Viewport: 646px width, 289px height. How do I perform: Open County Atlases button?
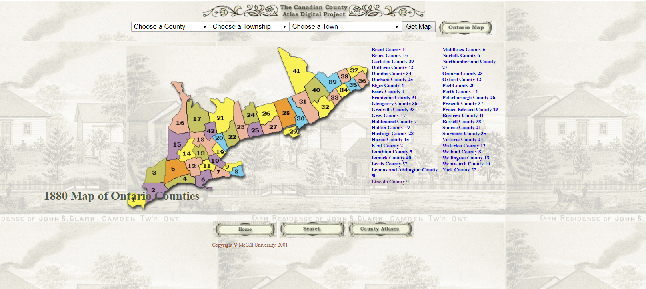click(x=380, y=229)
